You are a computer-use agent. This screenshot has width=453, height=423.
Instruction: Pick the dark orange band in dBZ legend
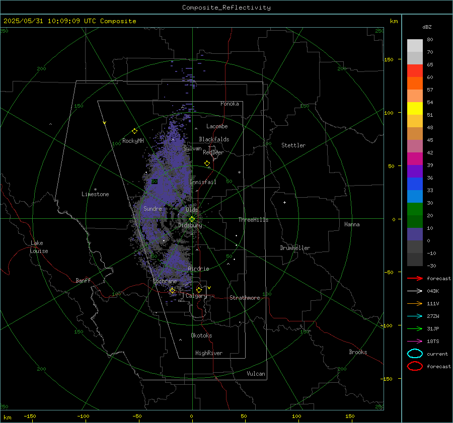(415, 83)
